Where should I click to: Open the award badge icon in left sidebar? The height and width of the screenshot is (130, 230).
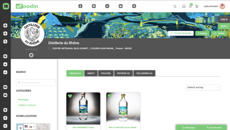click(5, 118)
